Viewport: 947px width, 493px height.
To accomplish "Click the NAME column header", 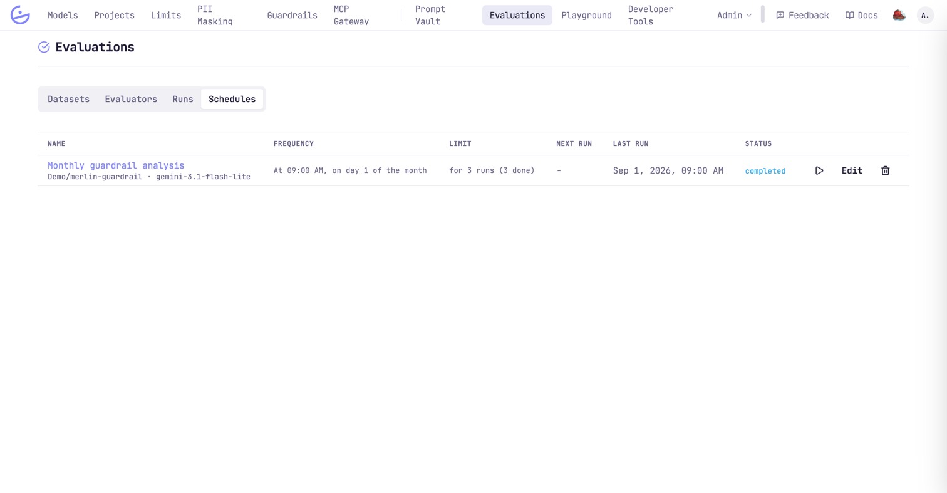I will click(x=56, y=143).
